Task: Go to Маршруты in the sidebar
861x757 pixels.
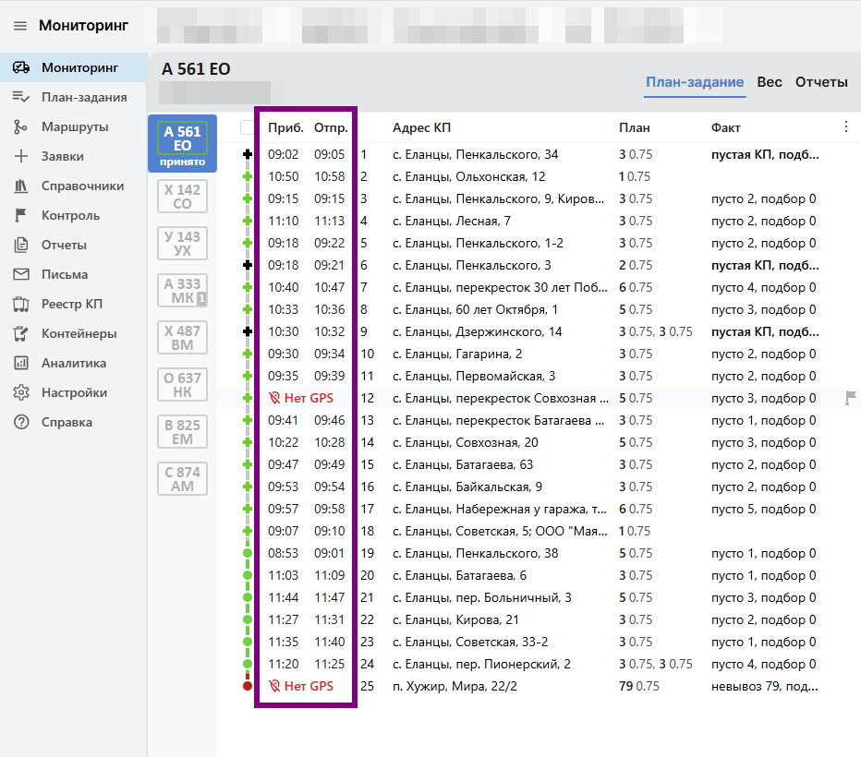Action: coord(74,126)
